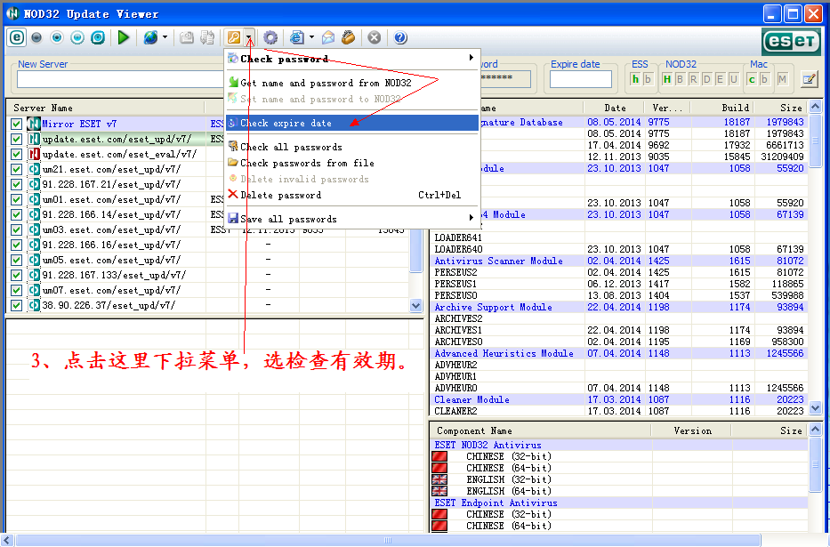This screenshot has width=830, height=547.
Task: Select Delete password menu item
Action: (352, 195)
